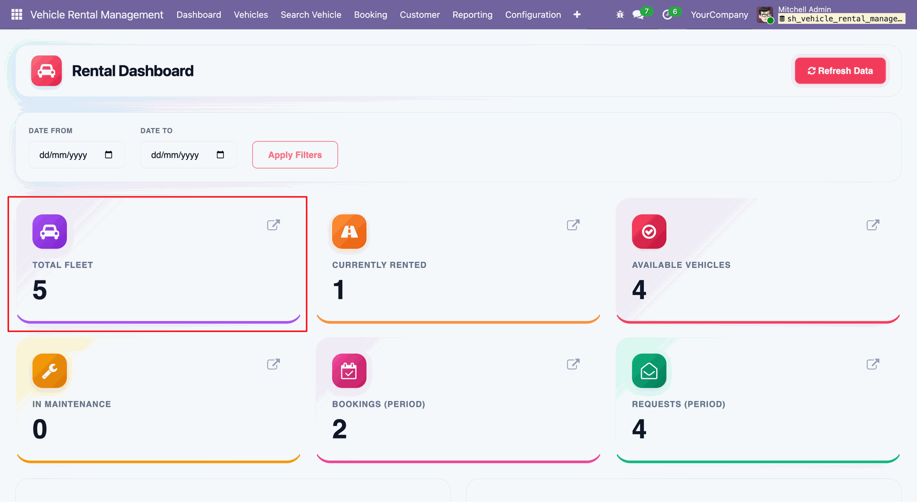Open the Available Vehicles external link icon
The height and width of the screenshot is (502, 917).
click(873, 225)
